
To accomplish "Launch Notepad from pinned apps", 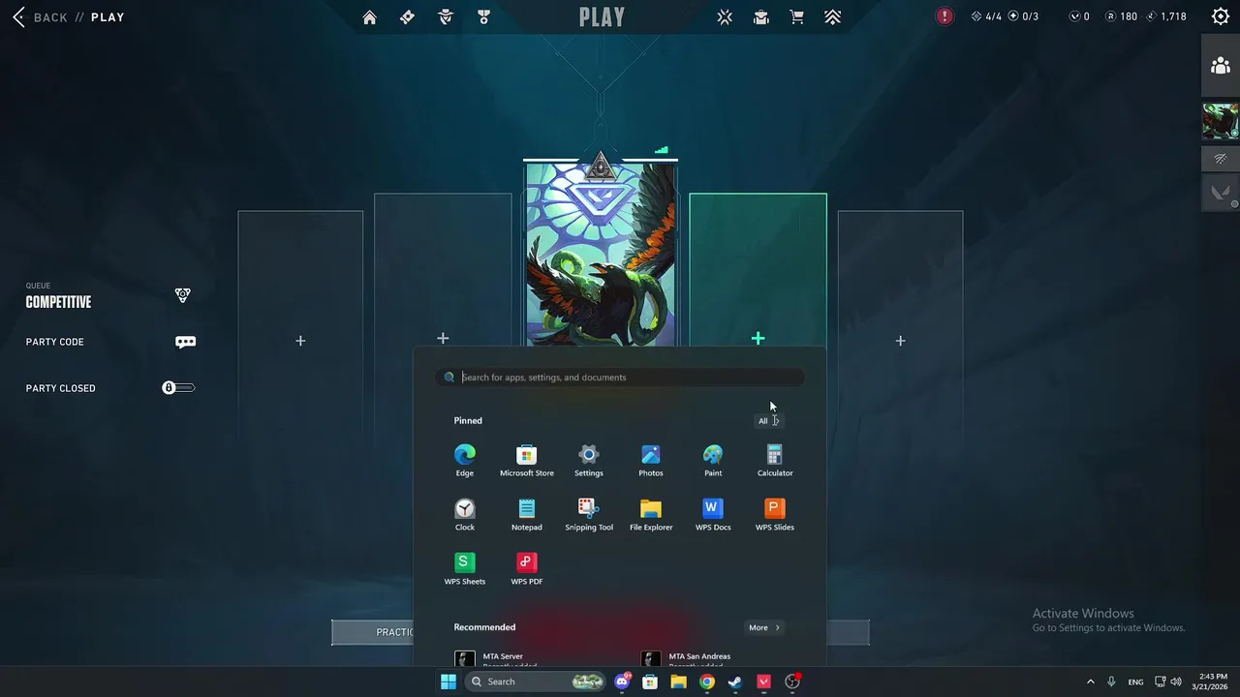I will 527,514.
